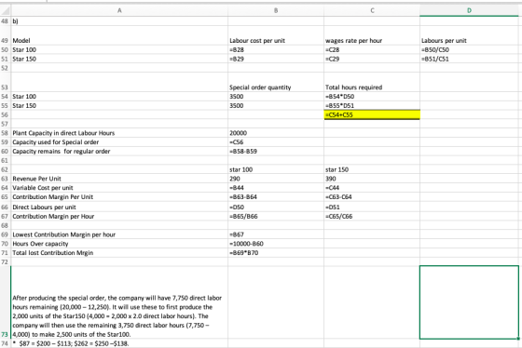This screenshot has height=348, width=522.
Task: Select row 48 header
Action: [x=5, y=21]
